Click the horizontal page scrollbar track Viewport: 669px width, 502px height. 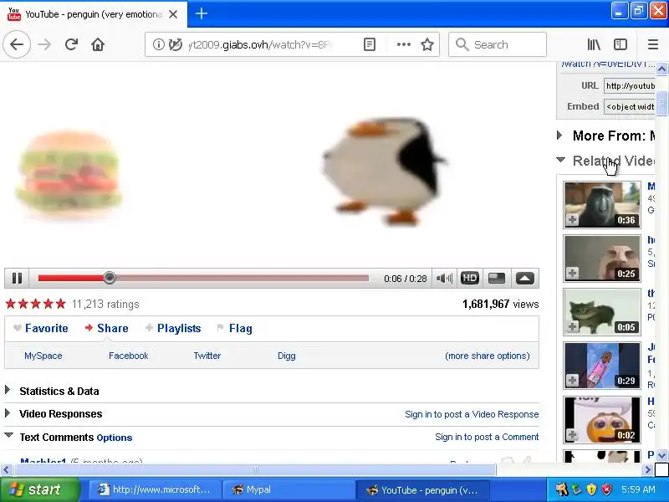[x=570, y=470]
